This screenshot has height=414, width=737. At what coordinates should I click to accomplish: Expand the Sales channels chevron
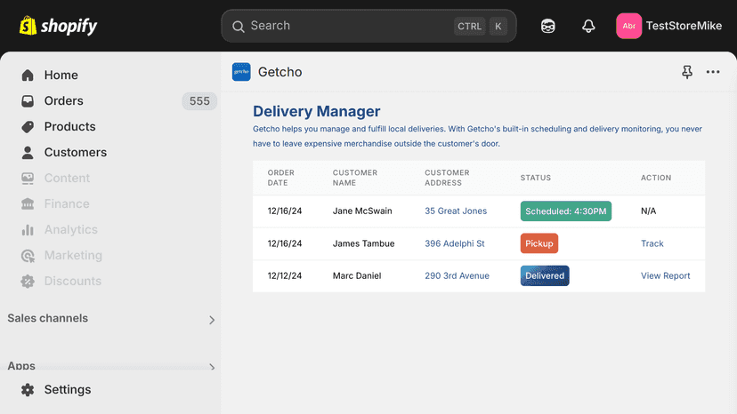click(212, 320)
